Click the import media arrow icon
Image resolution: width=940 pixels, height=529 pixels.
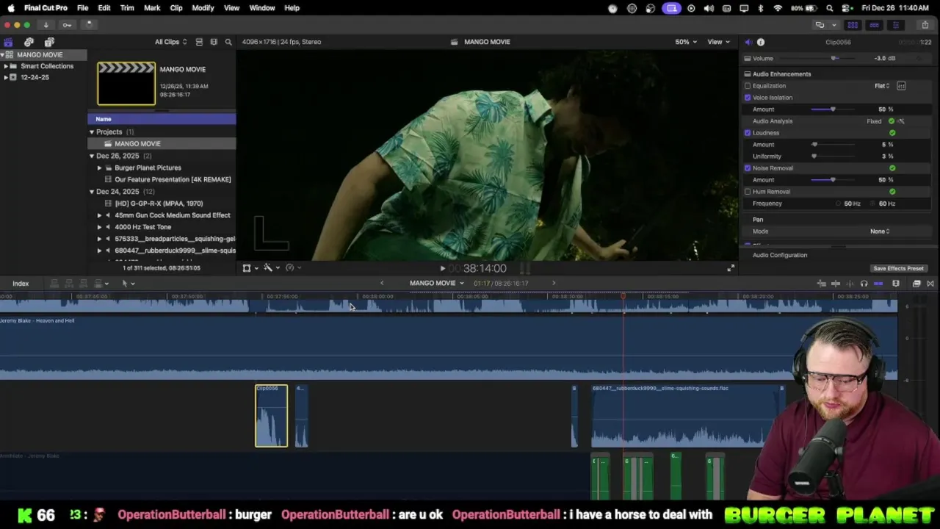(46, 24)
